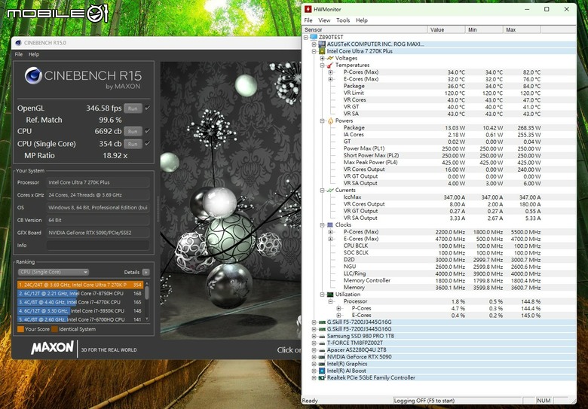Screen dimensions: 588x409
Task: Click the ranking list vertical scrollbar
Action: [147, 301]
